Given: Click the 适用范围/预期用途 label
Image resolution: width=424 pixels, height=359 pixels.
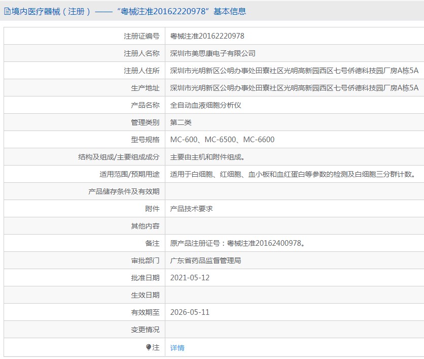Looking at the screenshot, I should point(129,174).
